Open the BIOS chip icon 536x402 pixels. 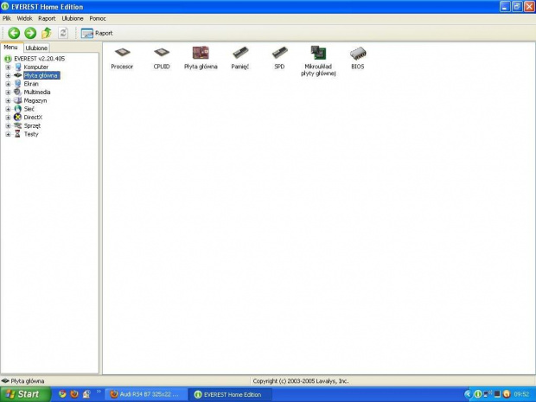[x=358, y=58]
